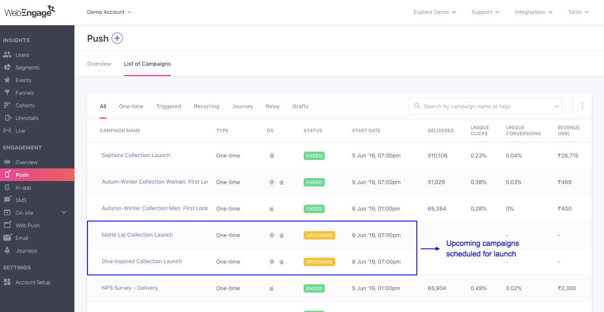Screen dimensions: 604x312
Task: Click the Email envelope icon
Action: click(7, 238)
